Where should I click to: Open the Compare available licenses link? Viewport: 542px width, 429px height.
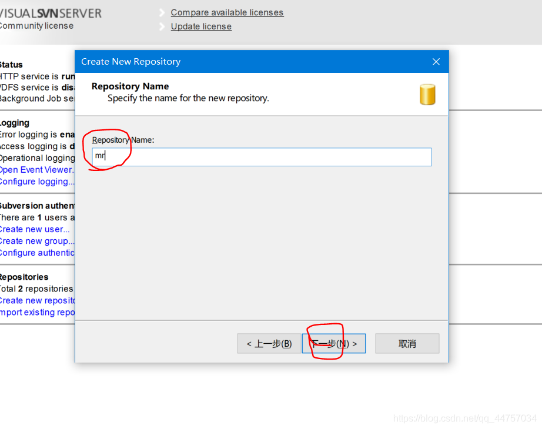[x=227, y=12]
